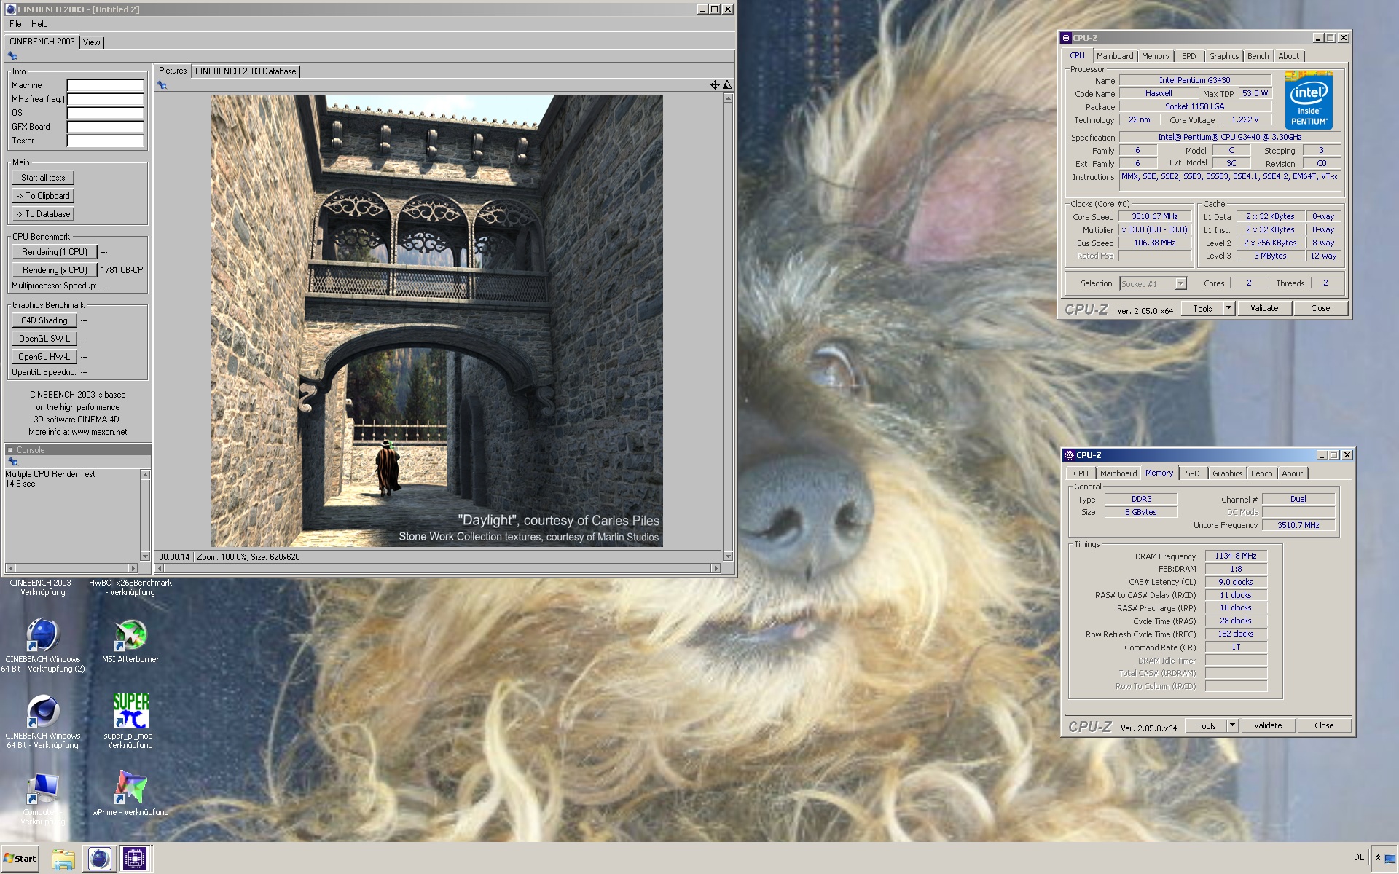Viewport: 1399px width, 874px height.
Task: Click the move-view cross icon in Pictures panel
Action: pos(715,85)
